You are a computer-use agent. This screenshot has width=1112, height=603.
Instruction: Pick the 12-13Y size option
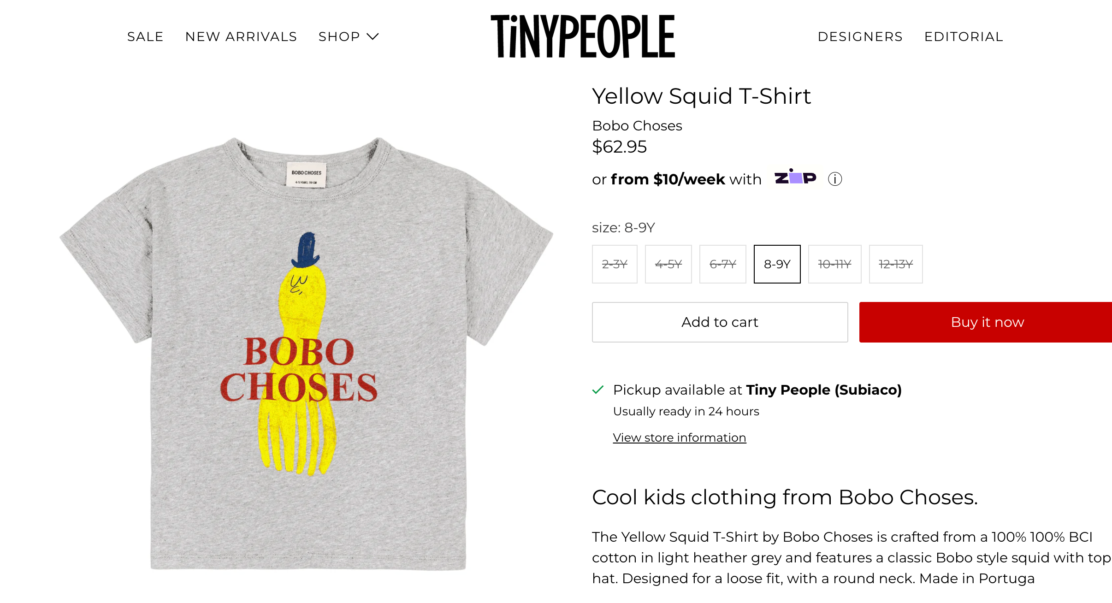point(896,264)
